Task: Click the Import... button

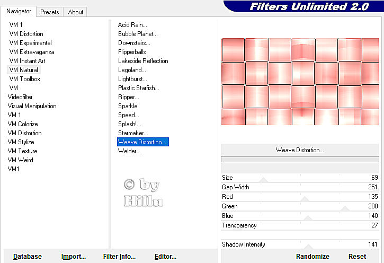Action: tap(74, 257)
